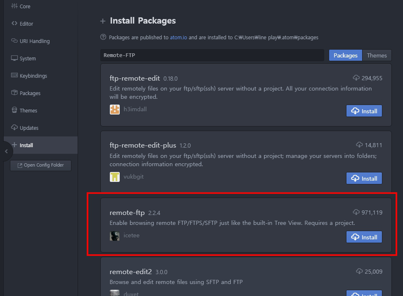Image resolution: width=403 pixels, height=296 pixels.
Task: Go to URI Handling settings
Action: click(40, 41)
